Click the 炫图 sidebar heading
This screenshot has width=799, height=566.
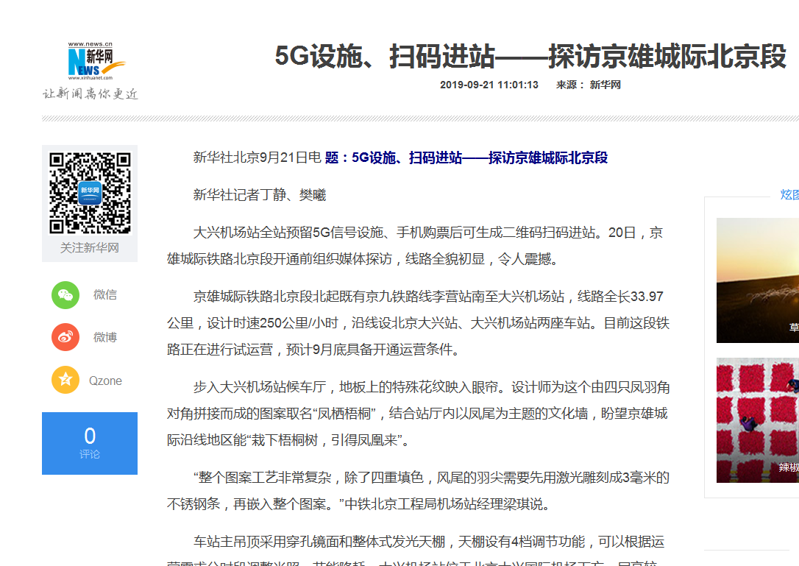(789, 195)
